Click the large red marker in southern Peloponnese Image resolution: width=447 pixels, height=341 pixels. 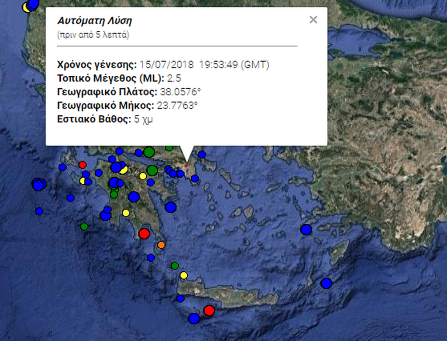pyautogui.click(x=144, y=233)
